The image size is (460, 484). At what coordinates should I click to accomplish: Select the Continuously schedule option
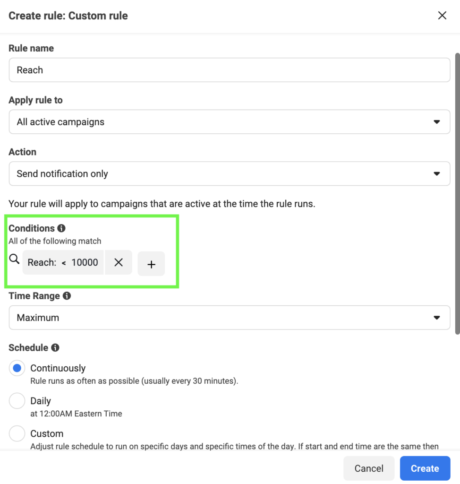(x=17, y=368)
